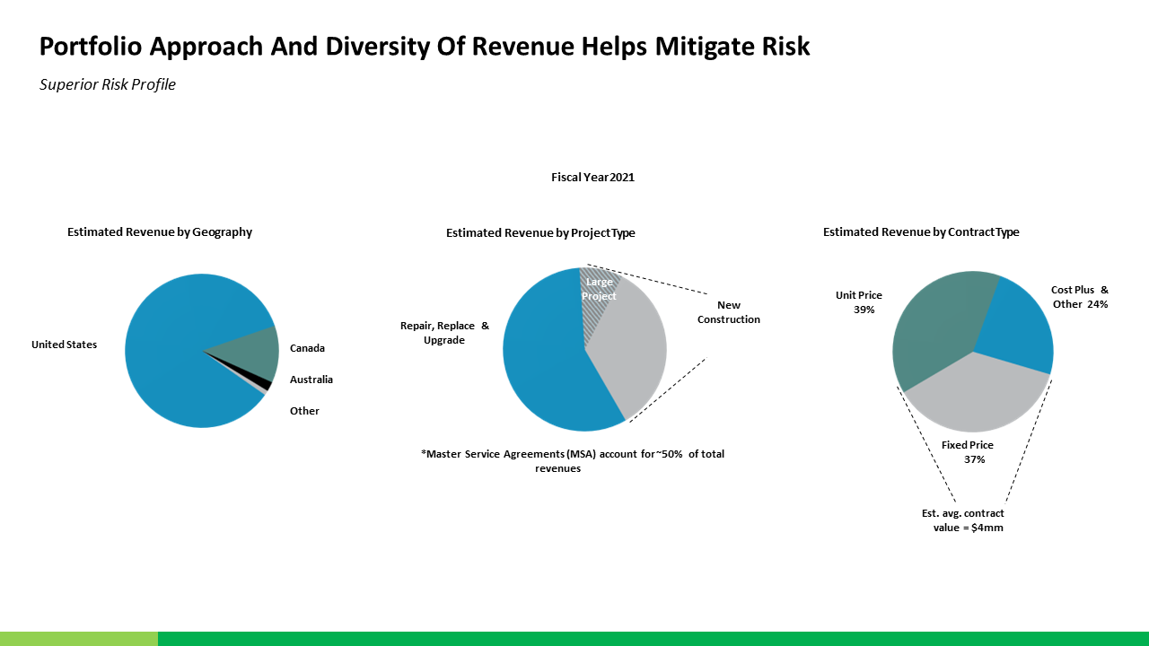Select the blue Repair, Replace & Upgrade slice

(543, 359)
